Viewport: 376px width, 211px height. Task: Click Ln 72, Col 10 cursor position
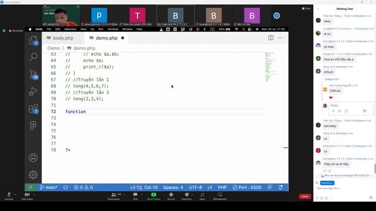(144, 188)
